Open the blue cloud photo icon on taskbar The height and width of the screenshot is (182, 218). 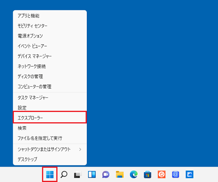click(x=189, y=174)
